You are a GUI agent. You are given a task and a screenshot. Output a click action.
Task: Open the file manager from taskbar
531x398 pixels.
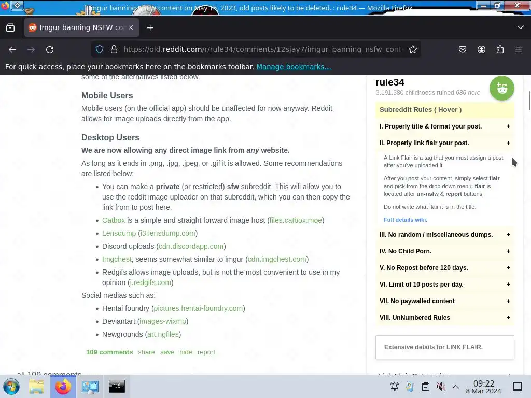click(x=36, y=387)
